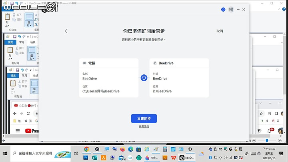288x162 pixels.
Task: Open Settings gear from taskbar
Action: [190, 149]
